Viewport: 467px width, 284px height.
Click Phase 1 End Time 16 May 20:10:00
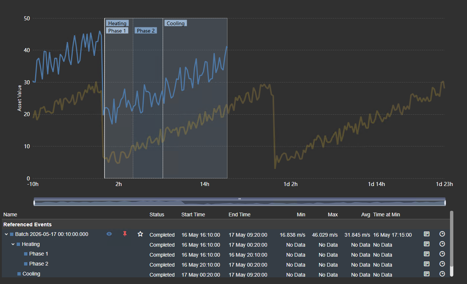[248, 255]
